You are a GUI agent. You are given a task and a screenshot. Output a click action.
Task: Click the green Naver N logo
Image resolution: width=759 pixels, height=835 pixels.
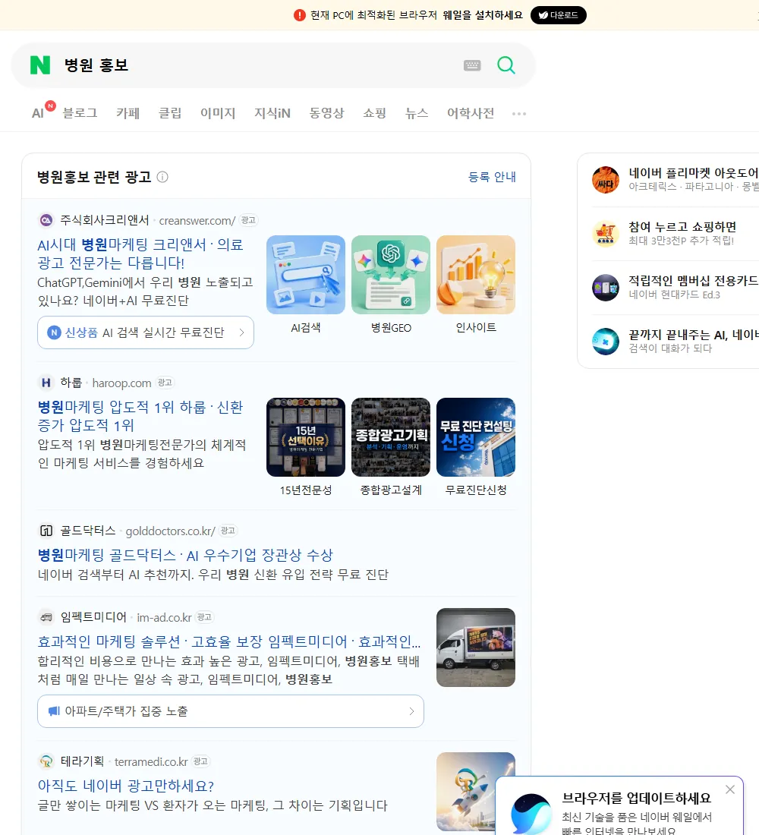(x=40, y=65)
